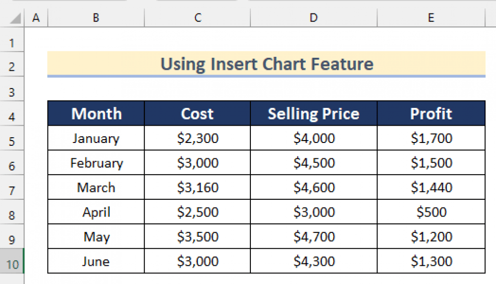Viewport: 496px width, 284px height.
Task: Select row 4 header
Action: click(x=12, y=117)
